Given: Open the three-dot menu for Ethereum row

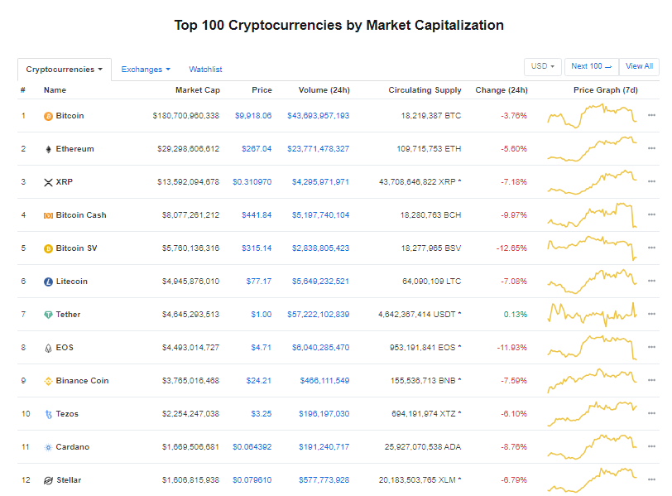Looking at the screenshot, I should [651, 148].
